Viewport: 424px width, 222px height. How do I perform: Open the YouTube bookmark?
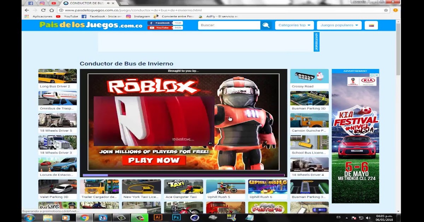(x=67, y=17)
